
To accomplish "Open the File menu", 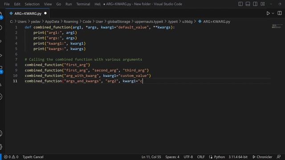I will point(7,4).
